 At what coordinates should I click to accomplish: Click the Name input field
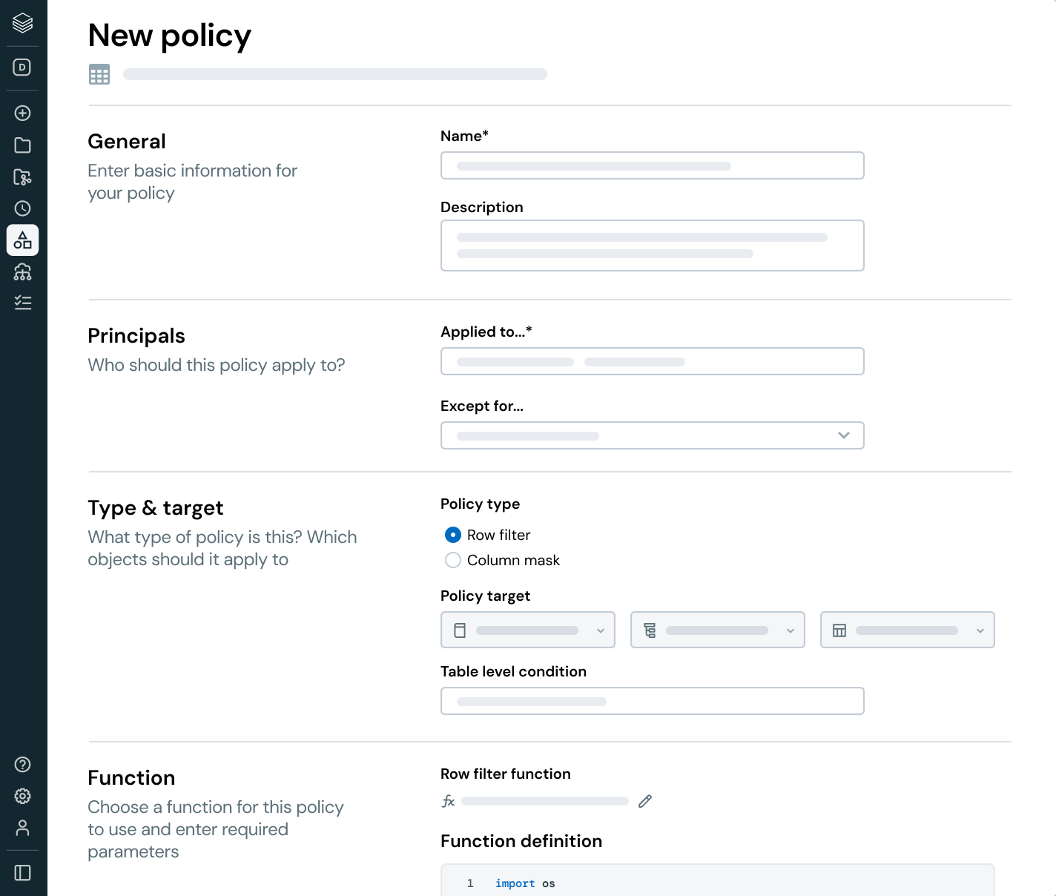pyautogui.click(x=653, y=165)
